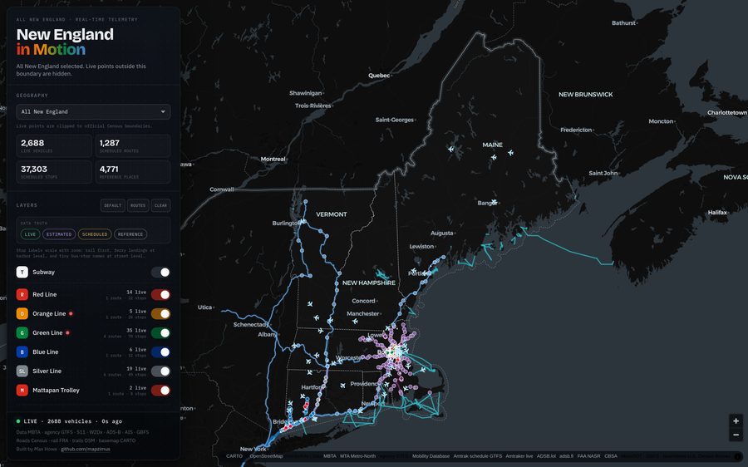This screenshot has height=467, width=748.
Task: Open the OpenStreetMap attribution link
Action: click(x=266, y=456)
